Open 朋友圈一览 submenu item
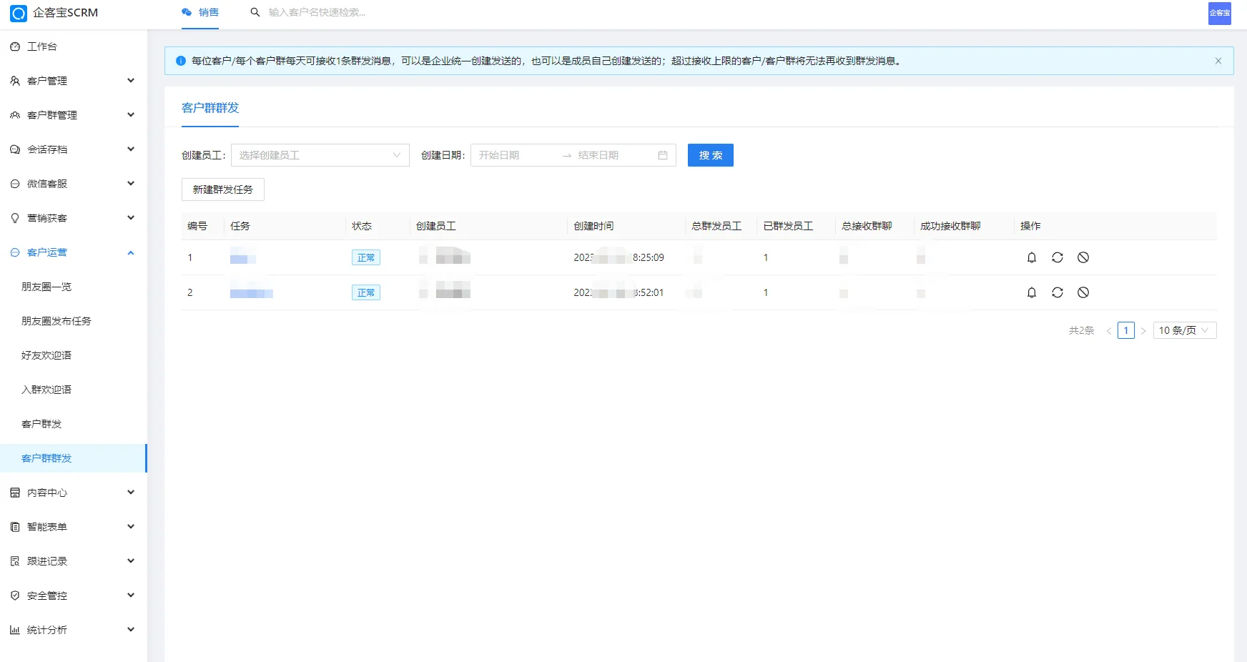 [x=74, y=287]
